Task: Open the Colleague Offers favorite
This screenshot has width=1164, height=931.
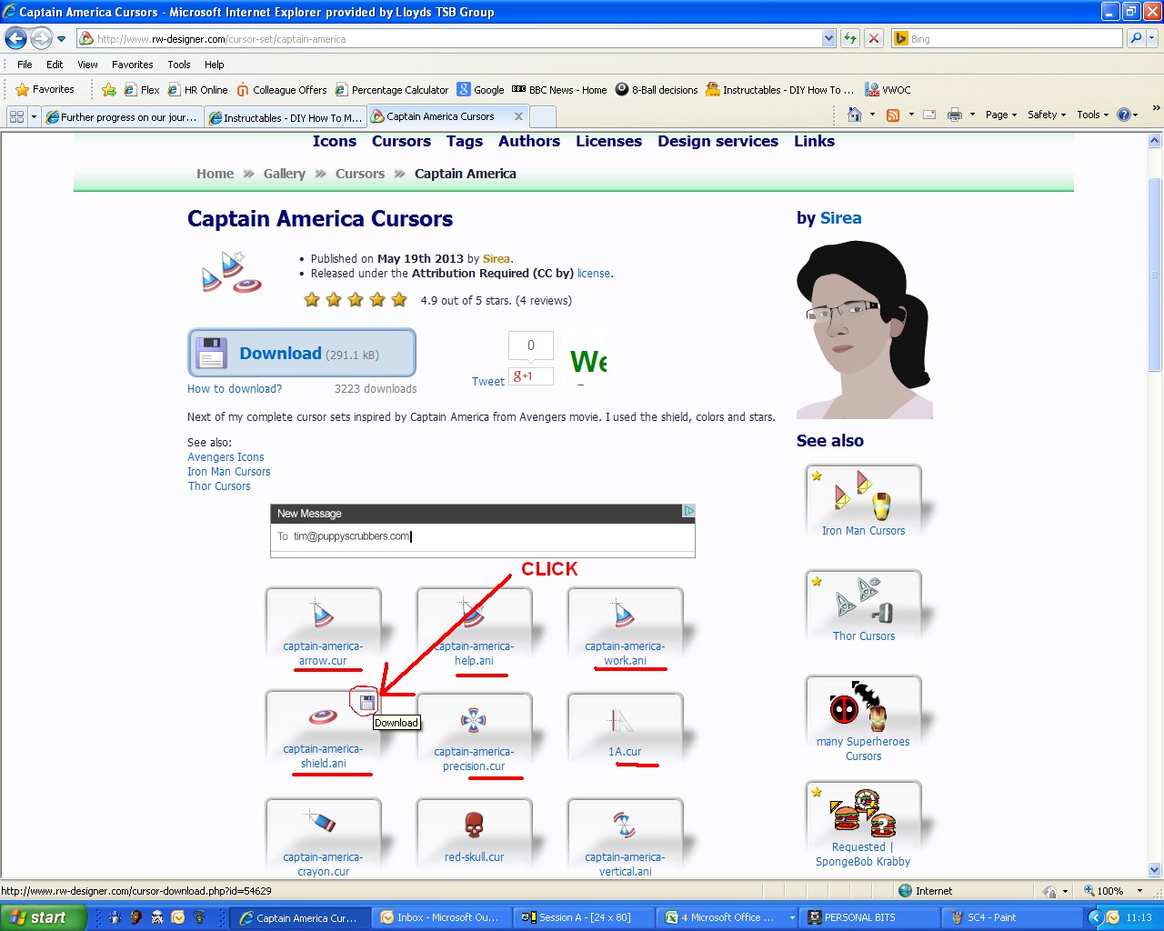Action: 281,90
